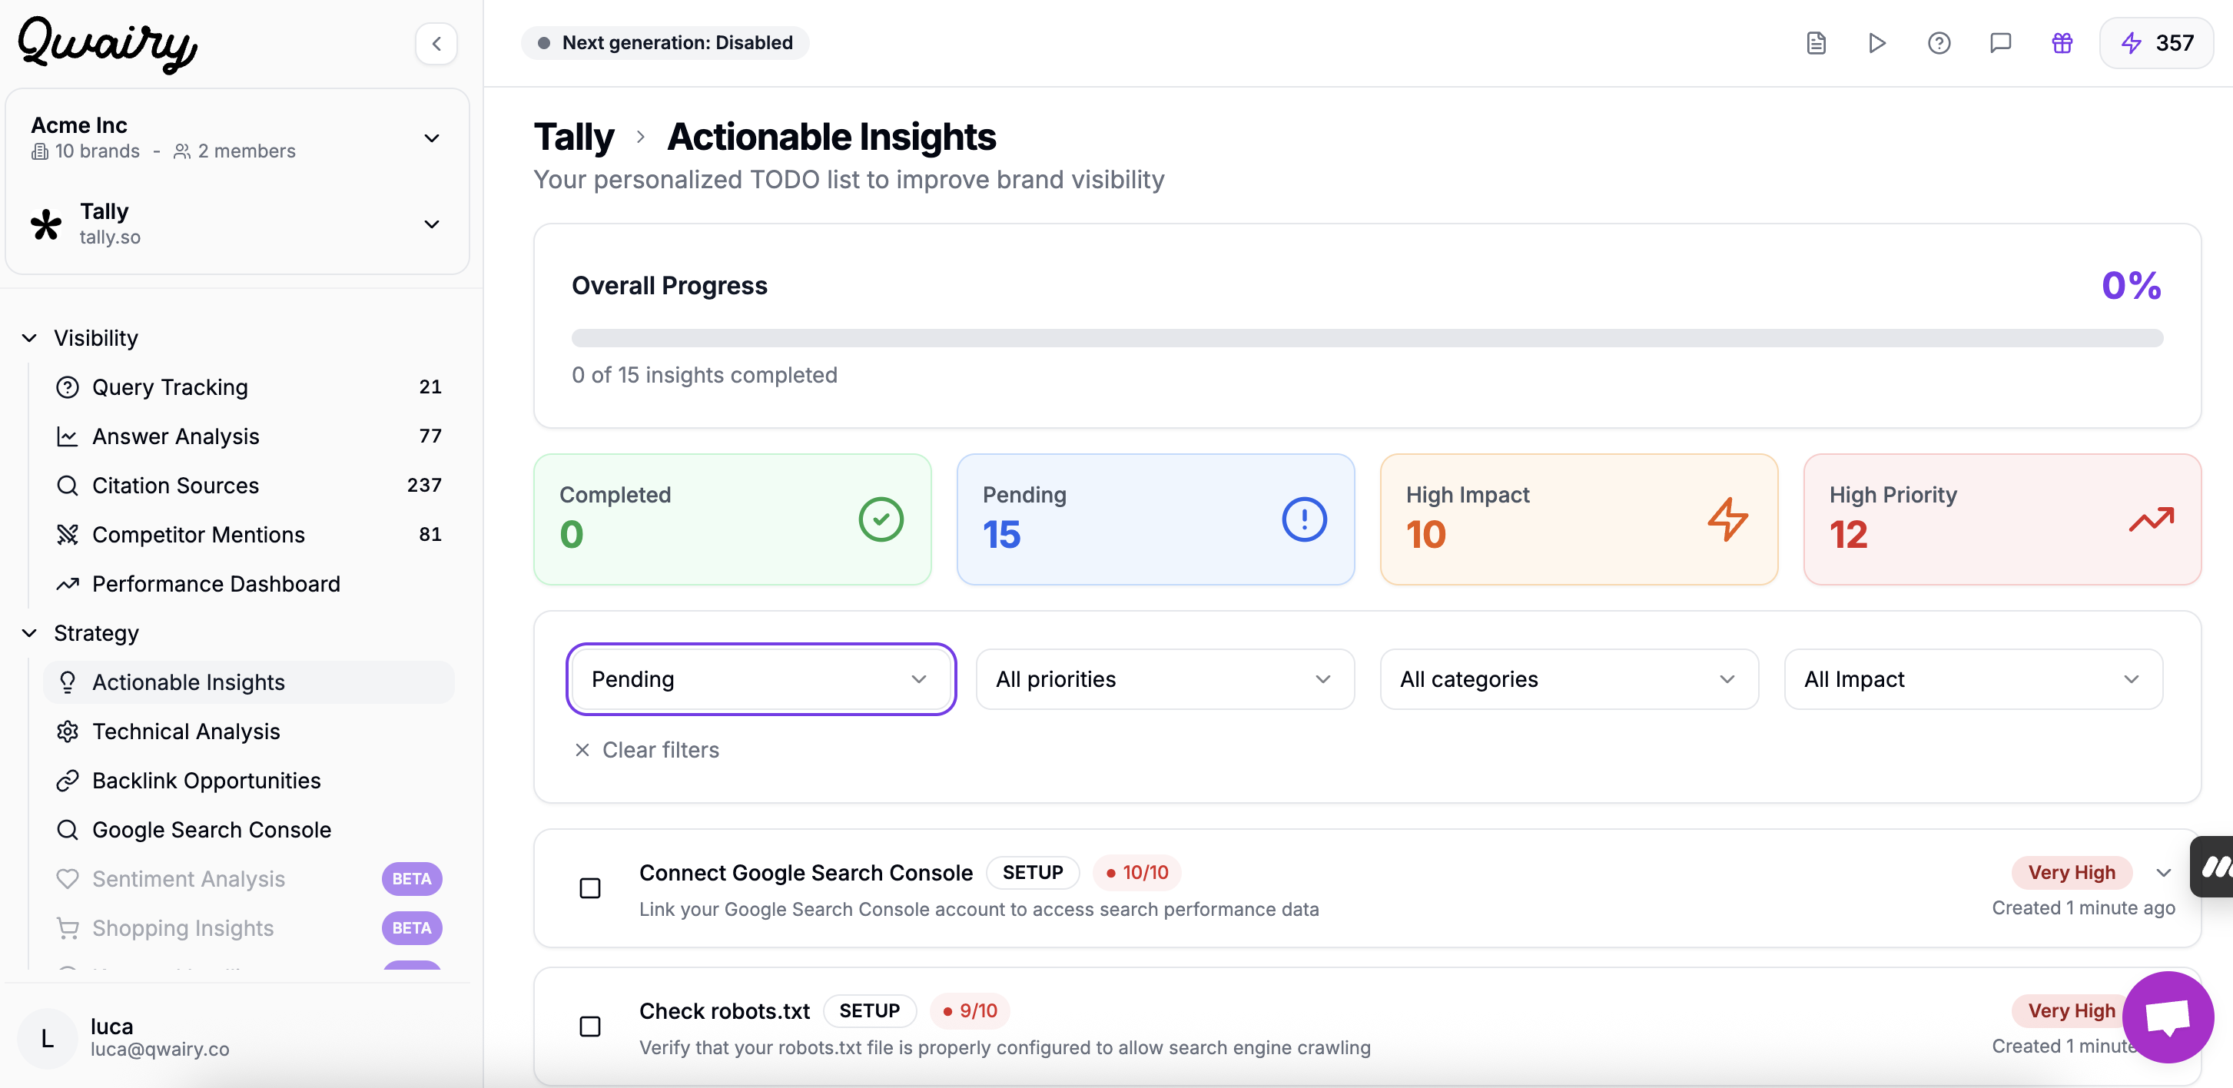Image resolution: width=2233 pixels, height=1088 pixels.
Task: Click Clear filters
Action: pyautogui.click(x=647, y=750)
